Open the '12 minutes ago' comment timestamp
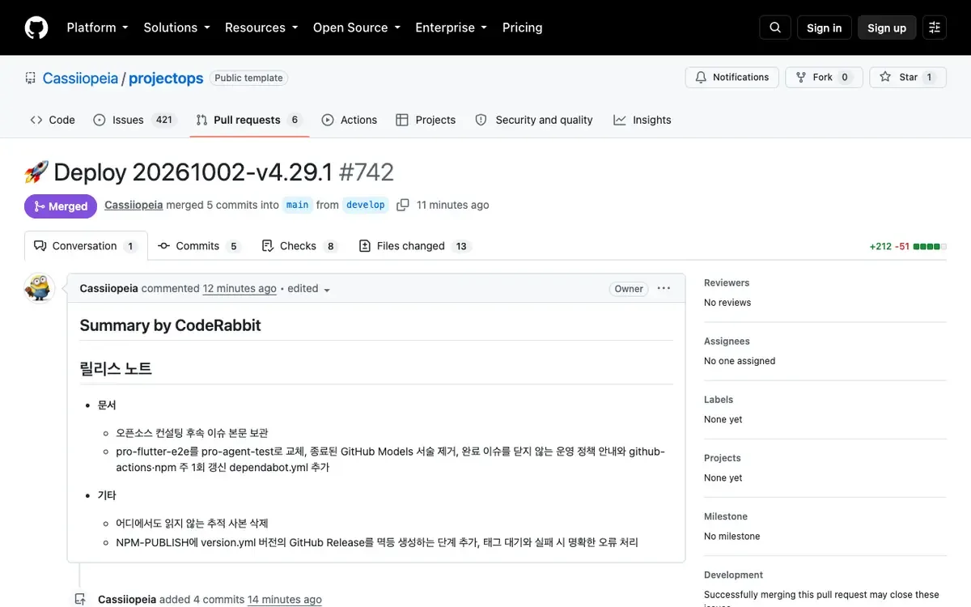This screenshot has height=607, width=971. point(240,288)
